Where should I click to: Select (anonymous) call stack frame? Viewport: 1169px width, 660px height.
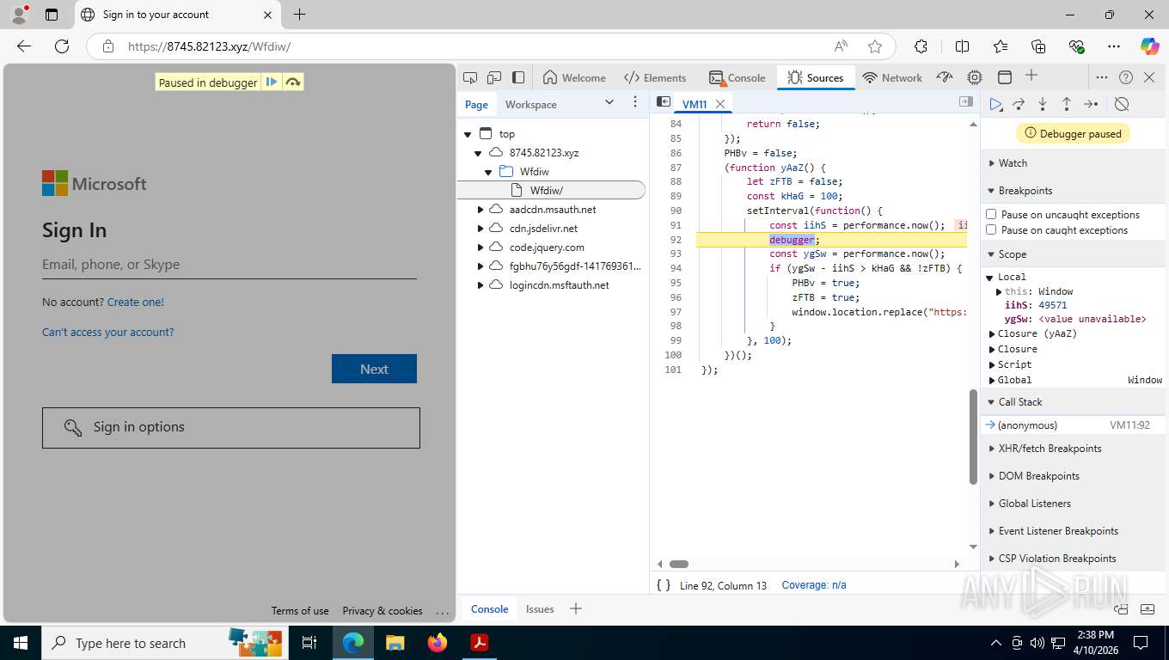[x=1072, y=425]
